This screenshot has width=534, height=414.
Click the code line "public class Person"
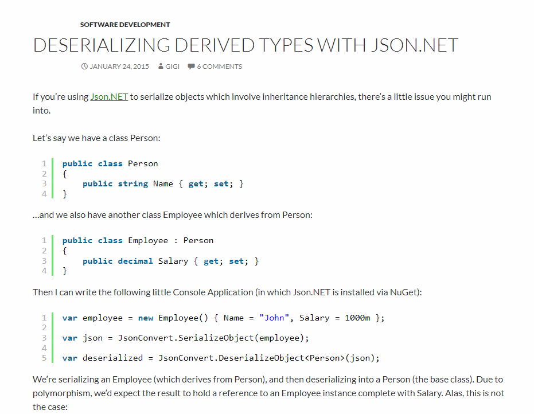(x=110, y=163)
